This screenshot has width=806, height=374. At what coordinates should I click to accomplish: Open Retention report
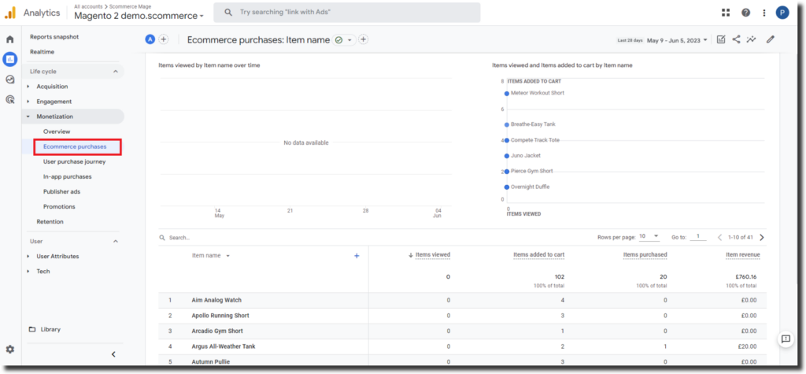point(50,222)
